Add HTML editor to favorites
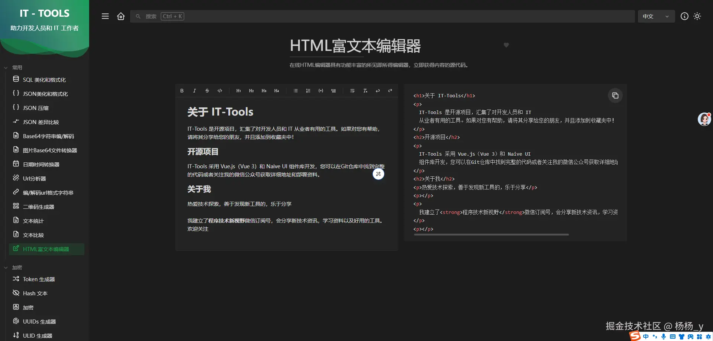The height and width of the screenshot is (341, 713). pyautogui.click(x=506, y=45)
